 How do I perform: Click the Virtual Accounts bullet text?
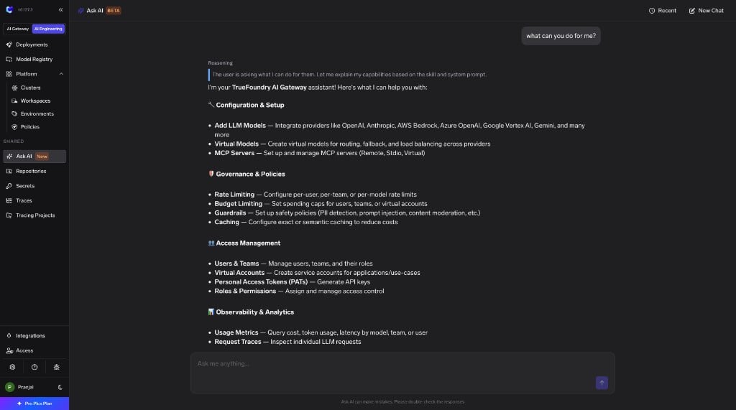[x=317, y=273]
